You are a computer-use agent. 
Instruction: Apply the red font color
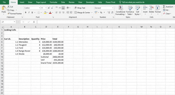50,13
